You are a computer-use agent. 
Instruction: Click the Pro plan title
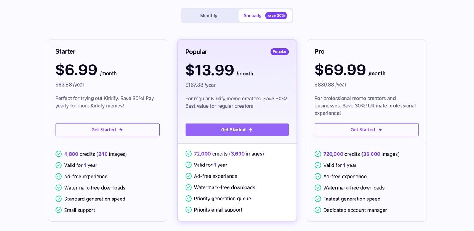point(319,52)
